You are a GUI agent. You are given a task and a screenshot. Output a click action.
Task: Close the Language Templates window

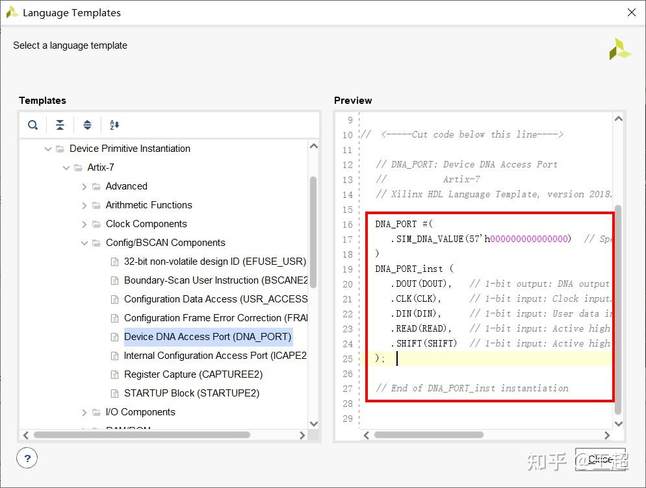click(632, 12)
